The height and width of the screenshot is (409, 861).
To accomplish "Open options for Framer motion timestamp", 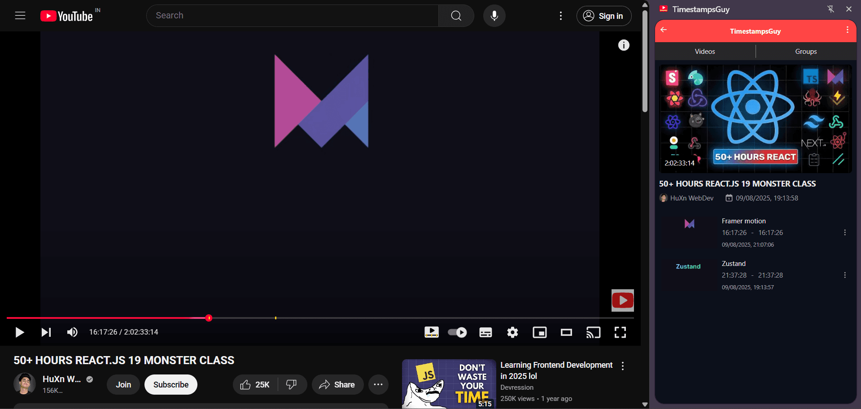I will point(844,232).
